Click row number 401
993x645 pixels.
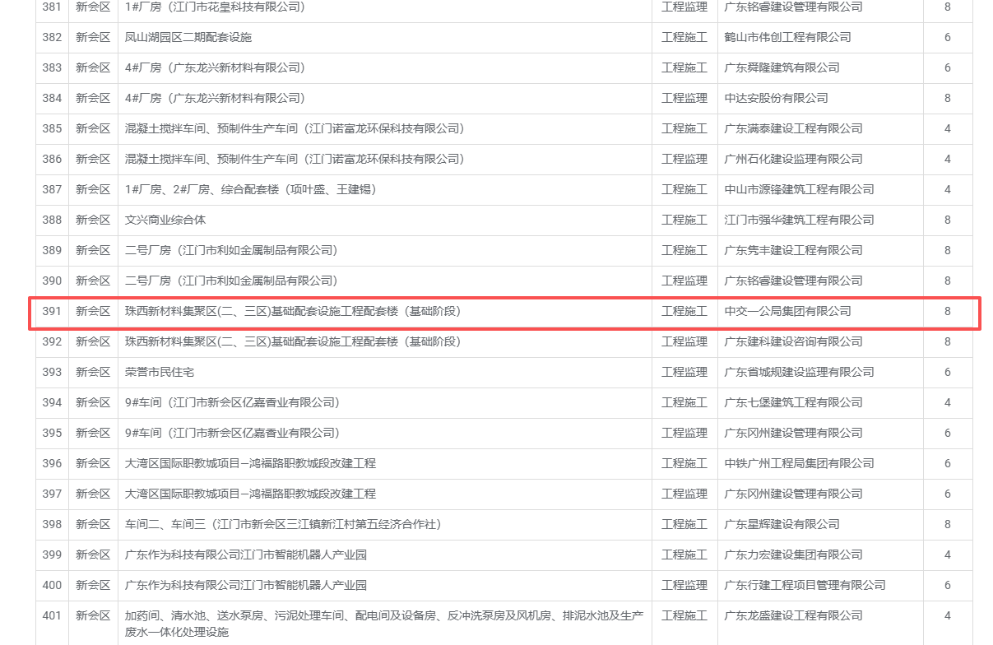click(x=52, y=615)
